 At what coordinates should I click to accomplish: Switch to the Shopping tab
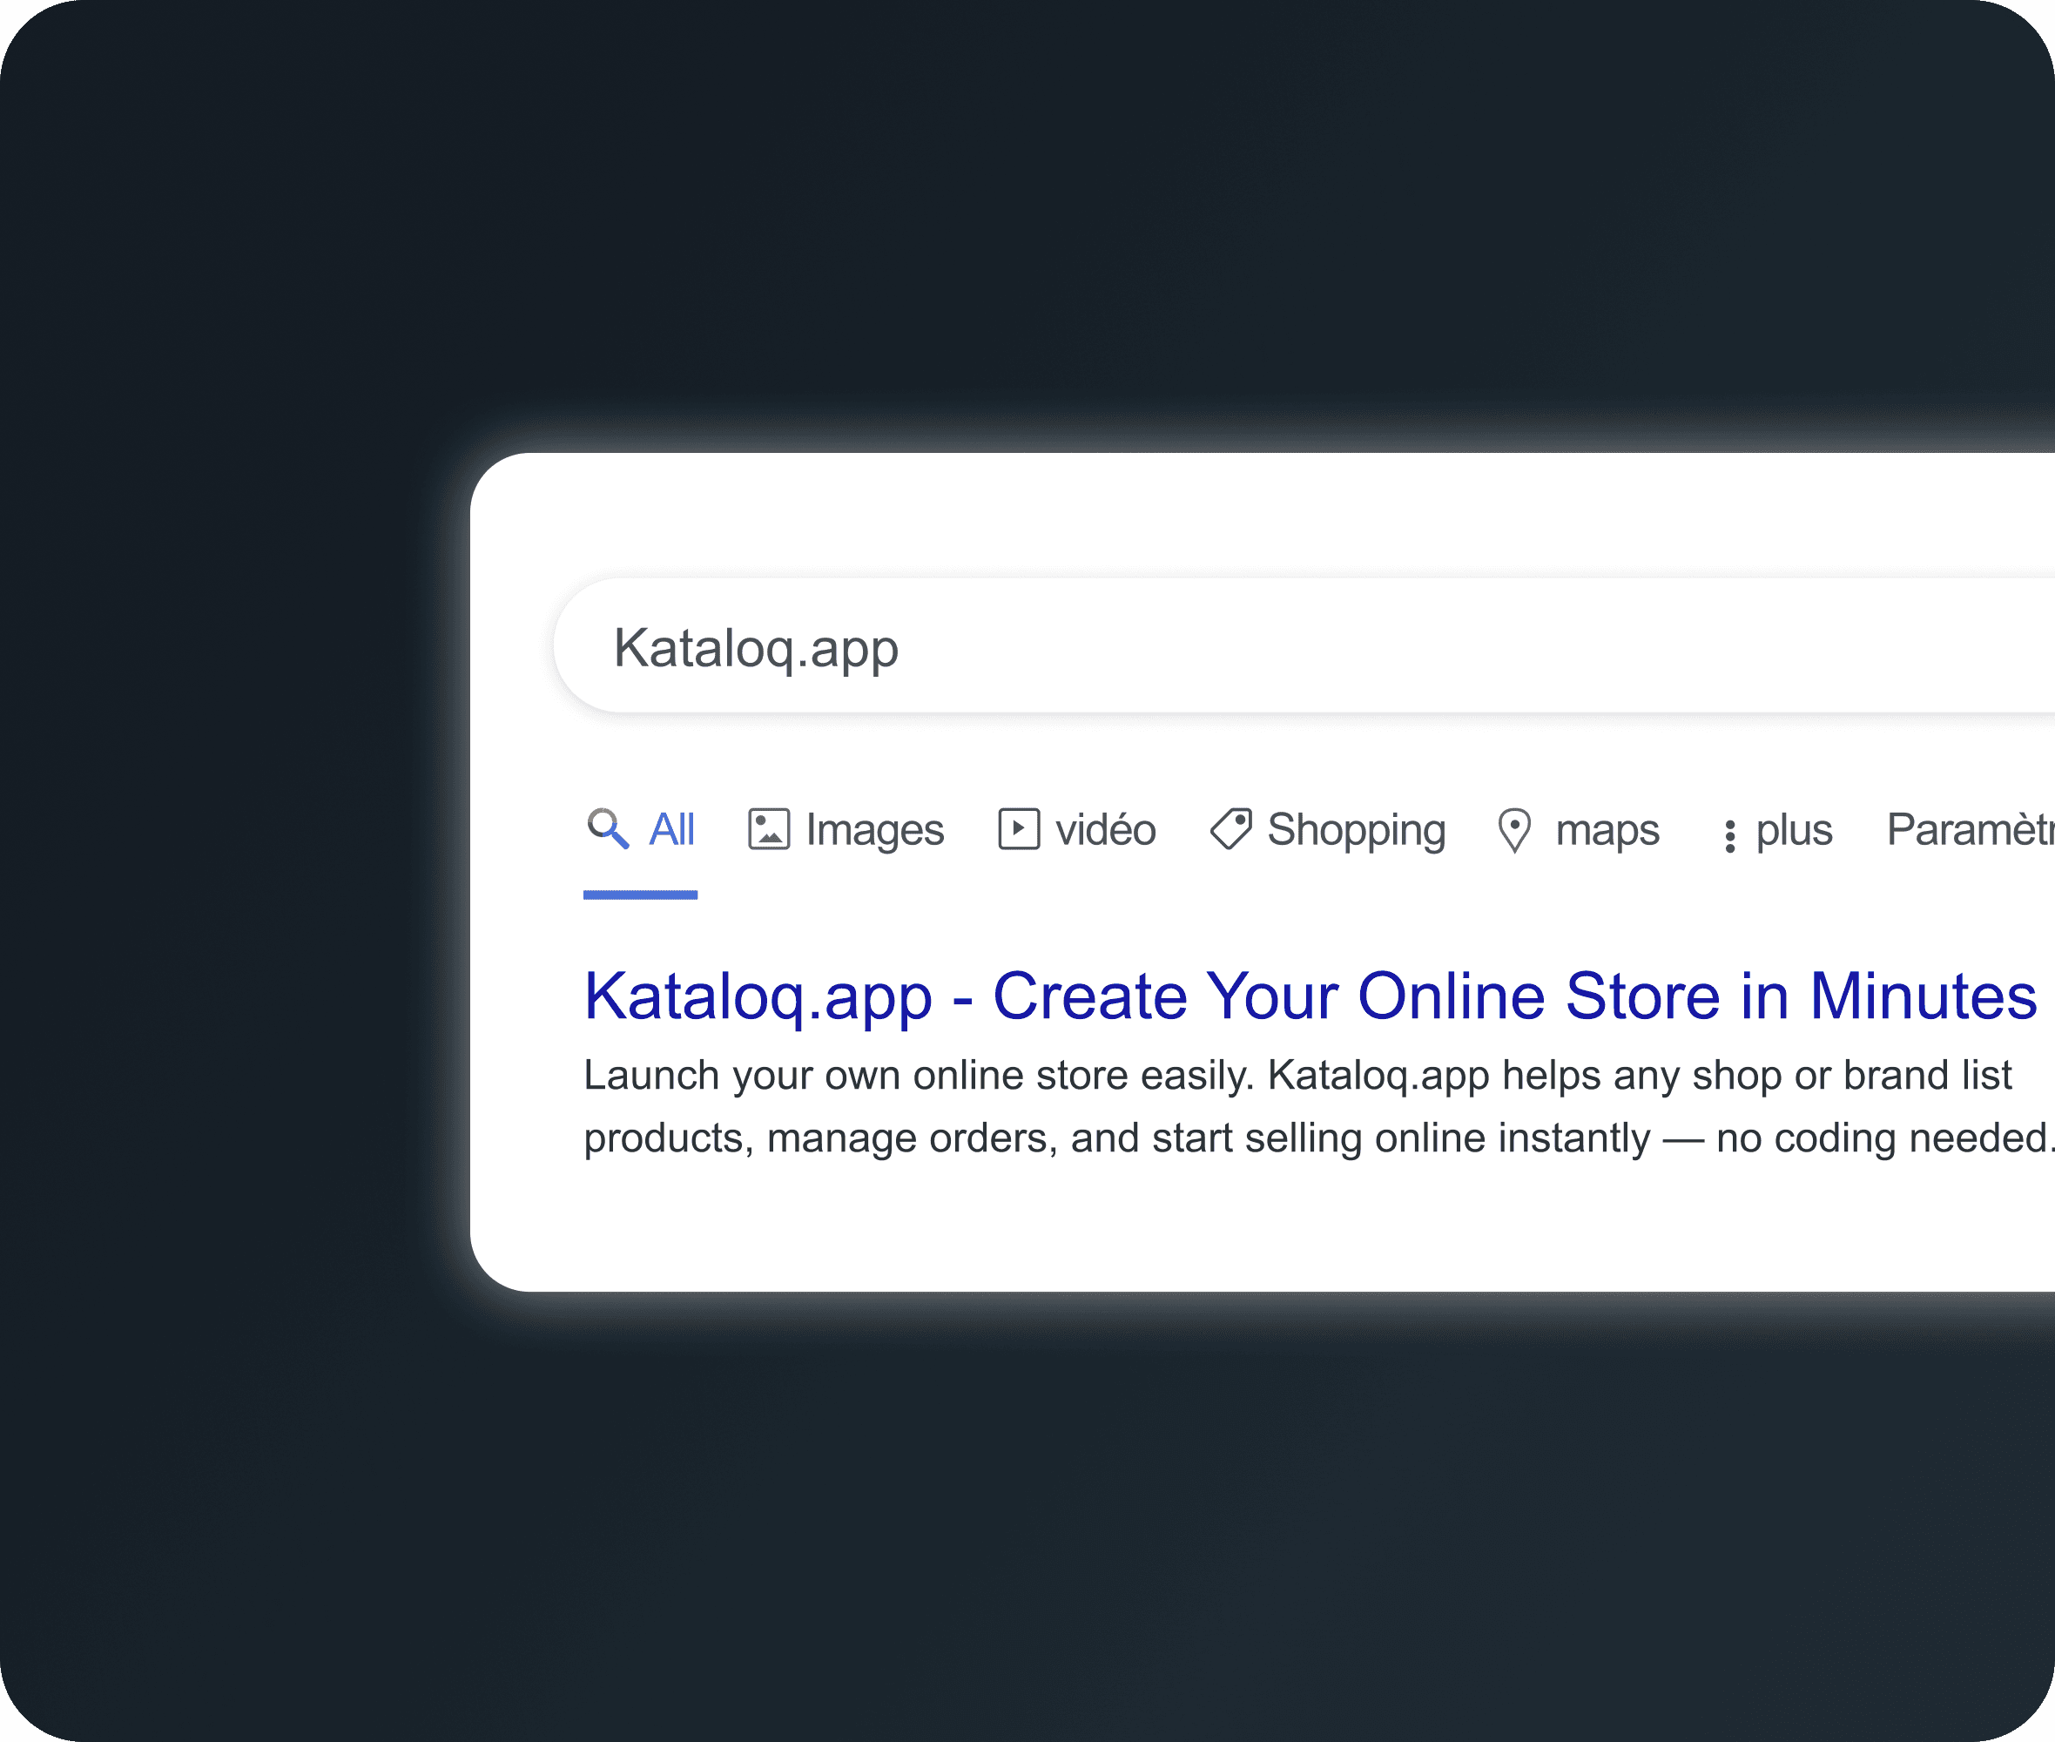1328,829
